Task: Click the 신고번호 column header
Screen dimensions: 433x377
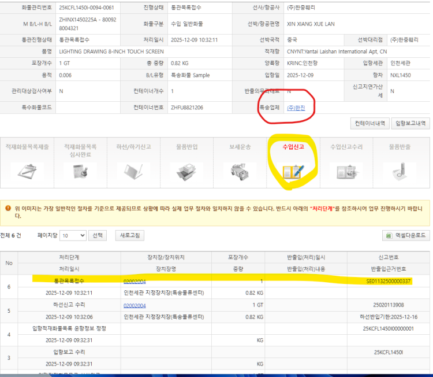Action: (x=390, y=257)
